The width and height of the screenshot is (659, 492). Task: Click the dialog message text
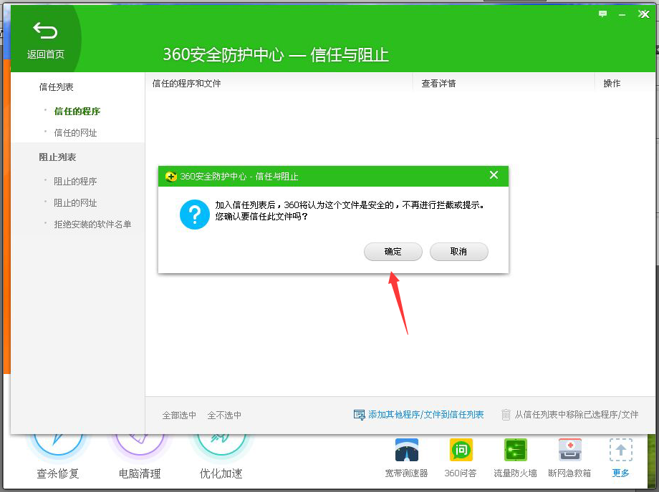point(350,210)
